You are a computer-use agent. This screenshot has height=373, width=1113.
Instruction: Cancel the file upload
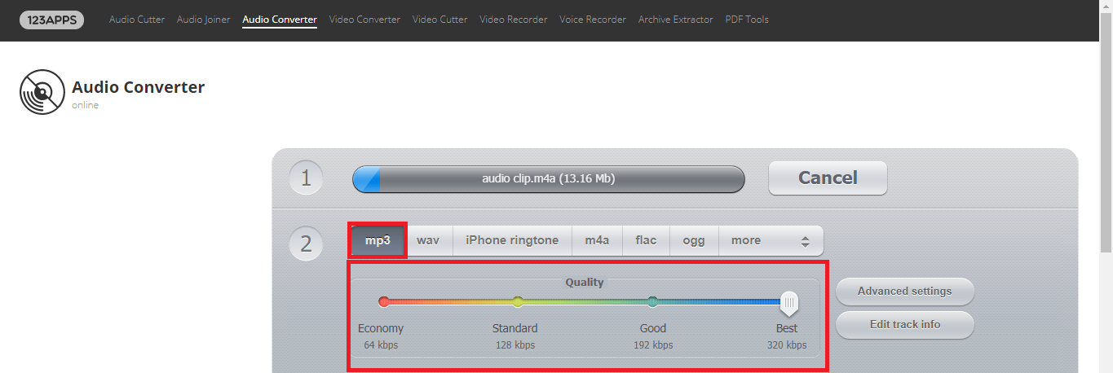828,178
